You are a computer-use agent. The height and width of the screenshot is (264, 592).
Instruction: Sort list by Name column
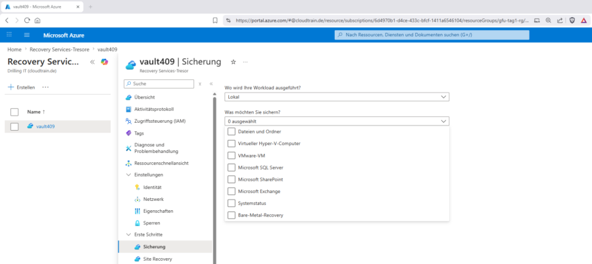(x=36, y=112)
